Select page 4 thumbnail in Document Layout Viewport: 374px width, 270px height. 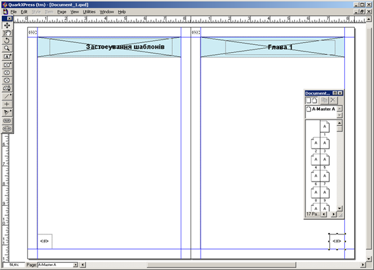coord(315,160)
